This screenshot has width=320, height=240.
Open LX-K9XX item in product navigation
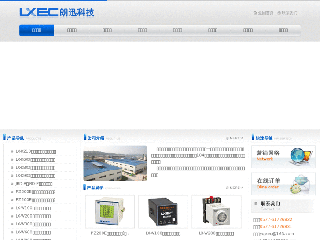36,176
